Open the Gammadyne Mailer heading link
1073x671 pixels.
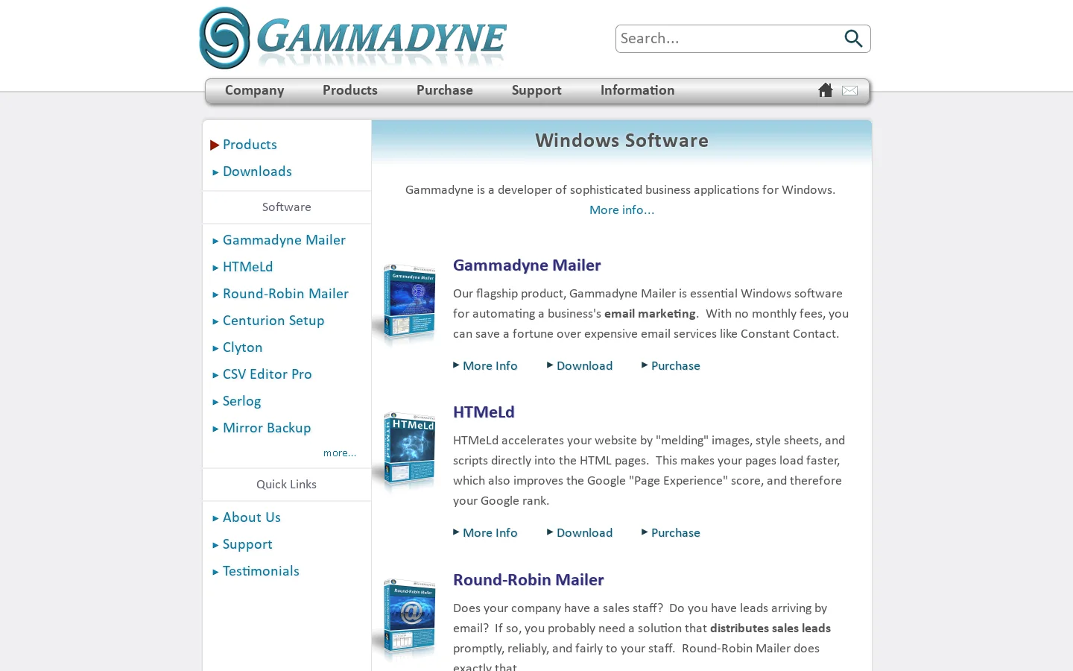pyautogui.click(x=527, y=265)
